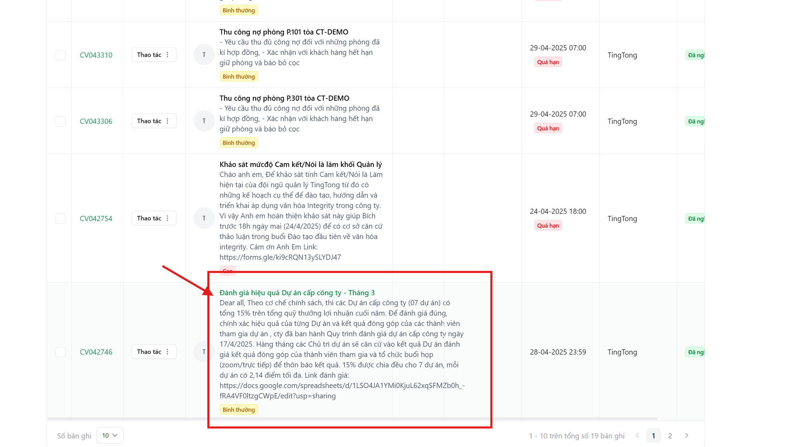Viewport: 791px width, 447px height.
Task: Select page 1 in pagination
Action: click(653, 436)
